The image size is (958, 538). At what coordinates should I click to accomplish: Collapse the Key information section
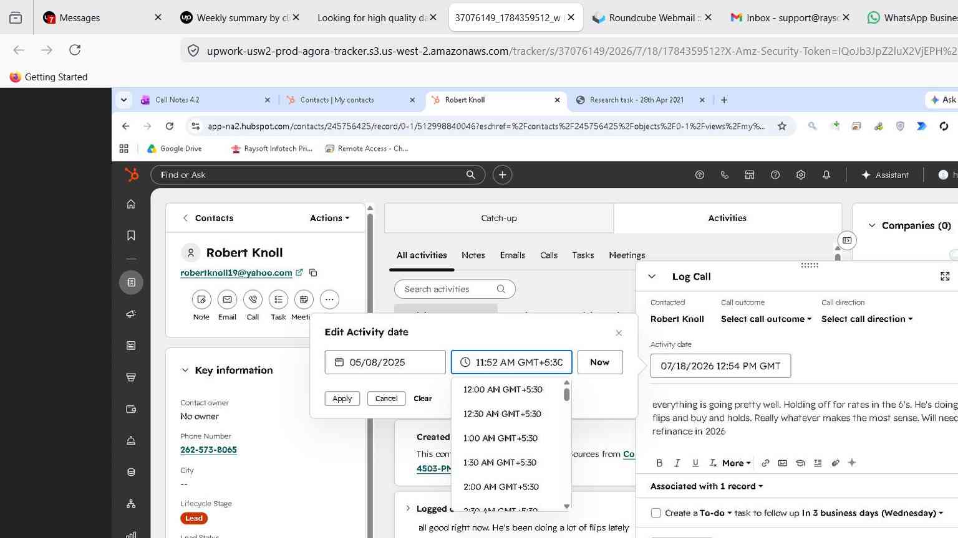(x=185, y=370)
